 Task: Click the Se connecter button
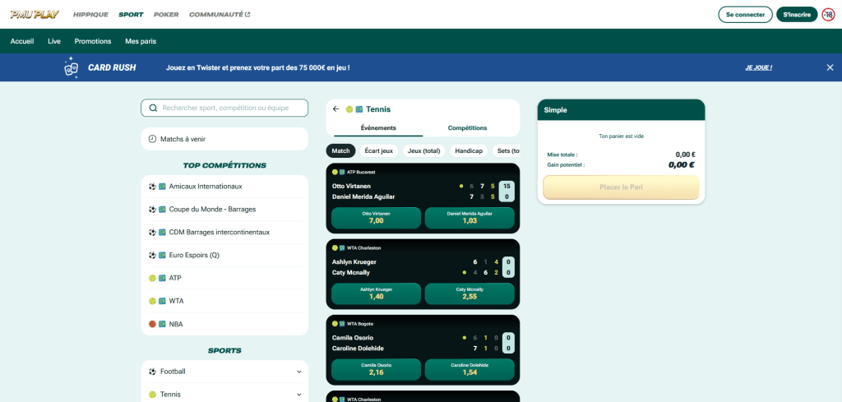click(x=744, y=14)
